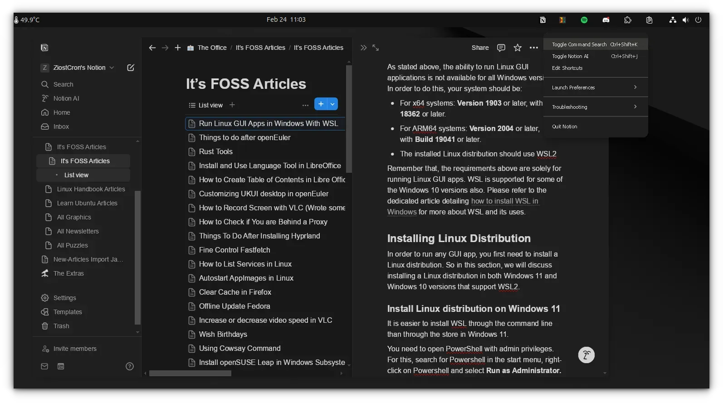Open The Extras in sidebar
This screenshot has width=723, height=403.
68,273
